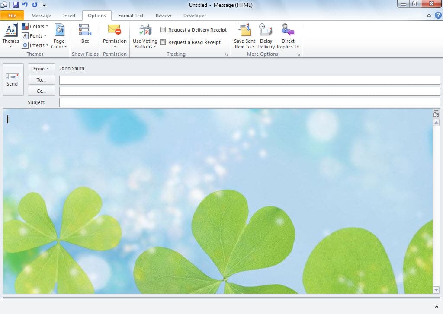Enable Request a Delivery Receipt

click(x=163, y=30)
